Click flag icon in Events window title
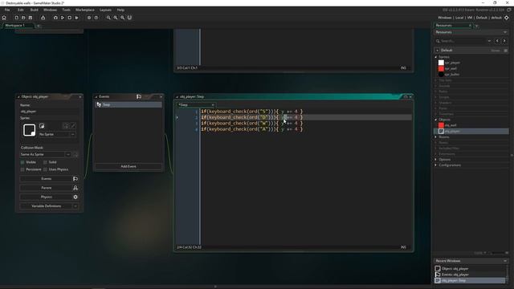The width and height of the screenshot is (514, 289). coord(139,96)
